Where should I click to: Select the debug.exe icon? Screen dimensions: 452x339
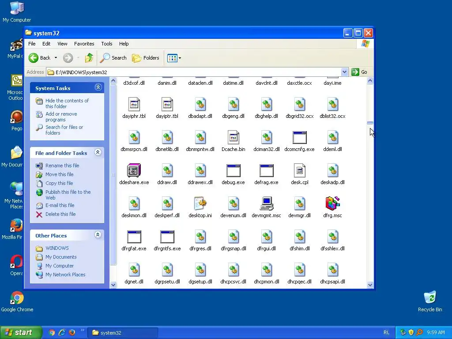pos(233,171)
